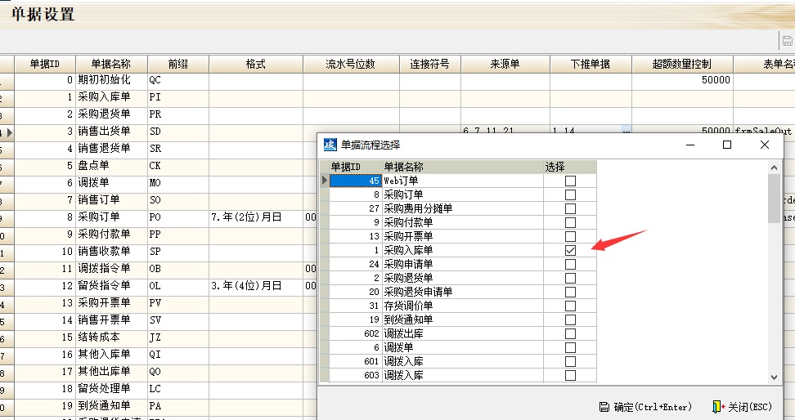Enable the 到货通知单 checkbox
795x420 pixels.
570,319
